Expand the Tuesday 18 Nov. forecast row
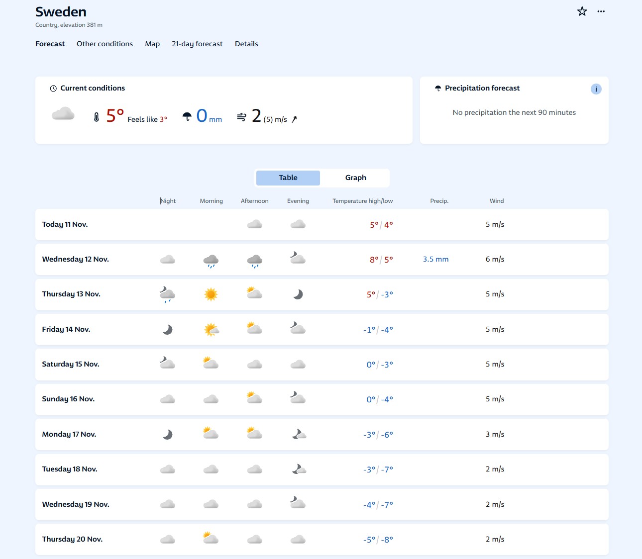 point(322,469)
